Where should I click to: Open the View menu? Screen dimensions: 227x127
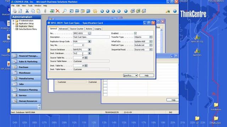tap(24, 6)
